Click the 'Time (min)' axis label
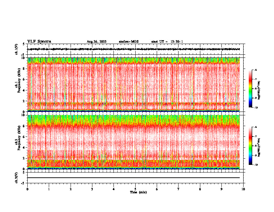 click(x=138, y=192)
